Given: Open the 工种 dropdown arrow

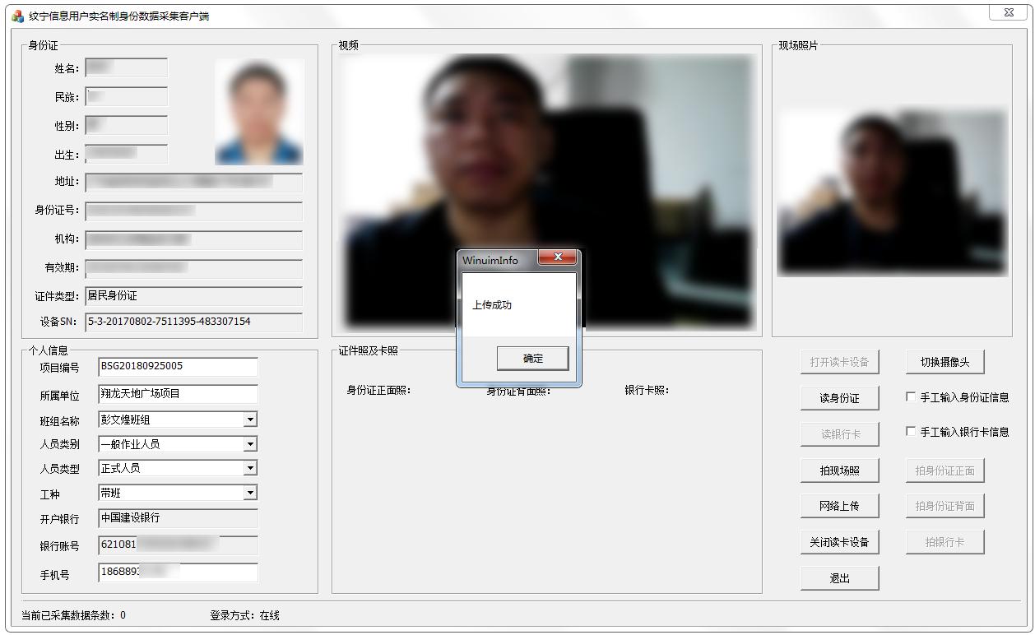Looking at the screenshot, I should pos(250,493).
